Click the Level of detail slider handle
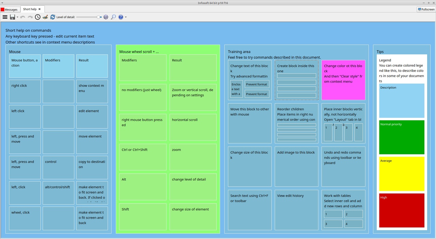The height and width of the screenshot is (239, 436). pos(99,17)
